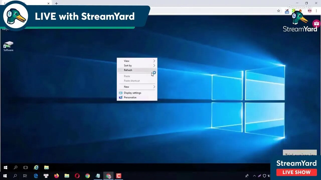
Task: Bookmark this page with the star icon
Action: [x=278, y=11]
